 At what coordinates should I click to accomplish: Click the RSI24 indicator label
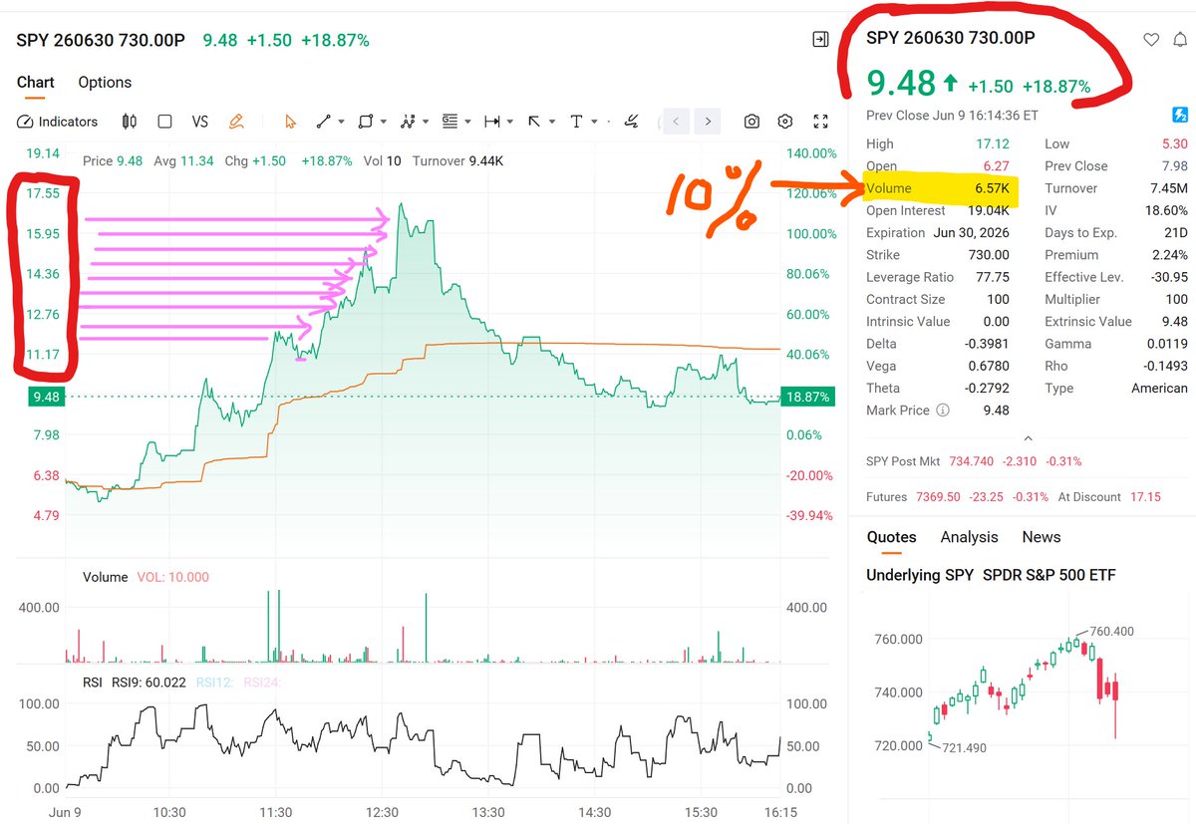tap(261, 683)
